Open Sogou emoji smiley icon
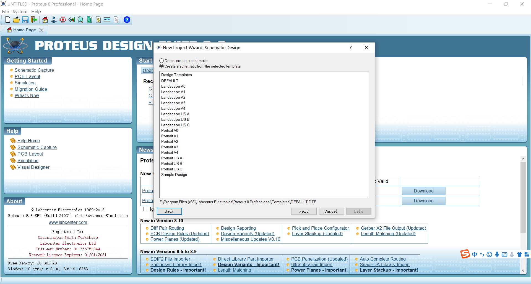The width and height of the screenshot is (531, 284). [x=489, y=254]
